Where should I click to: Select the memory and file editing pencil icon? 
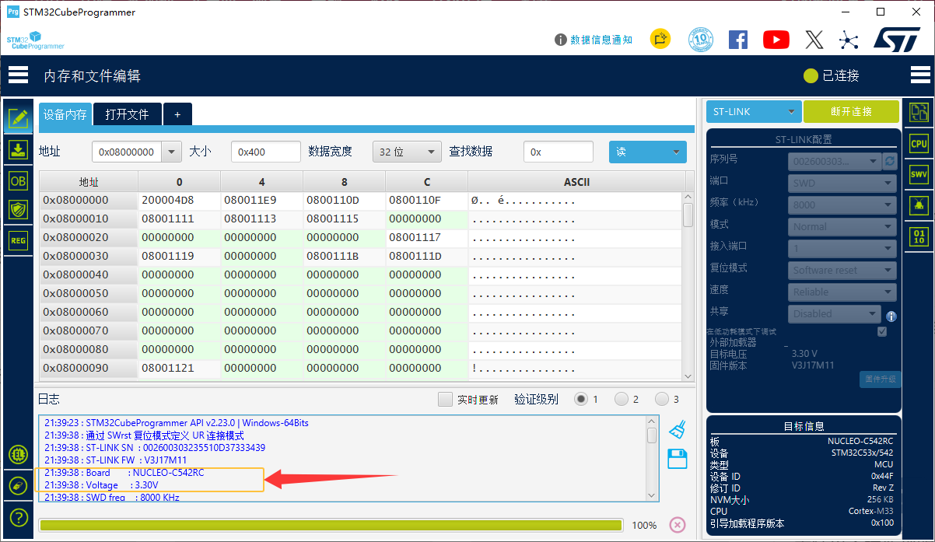(x=18, y=119)
